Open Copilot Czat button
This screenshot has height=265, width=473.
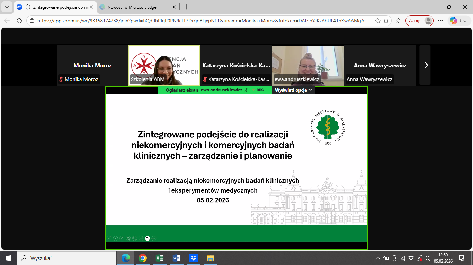459,21
